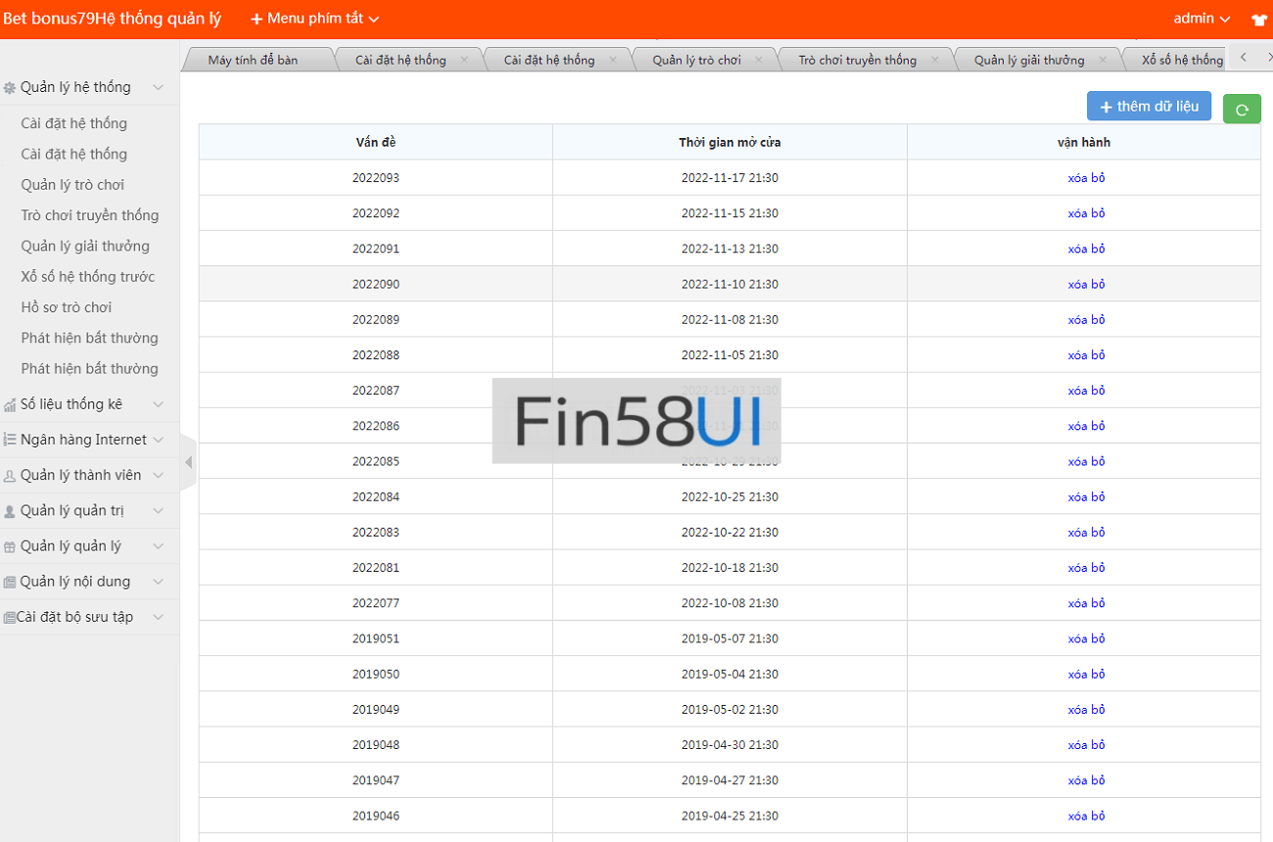
Task: Open the theme shirt icon in header
Action: [x=1258, y=19]
